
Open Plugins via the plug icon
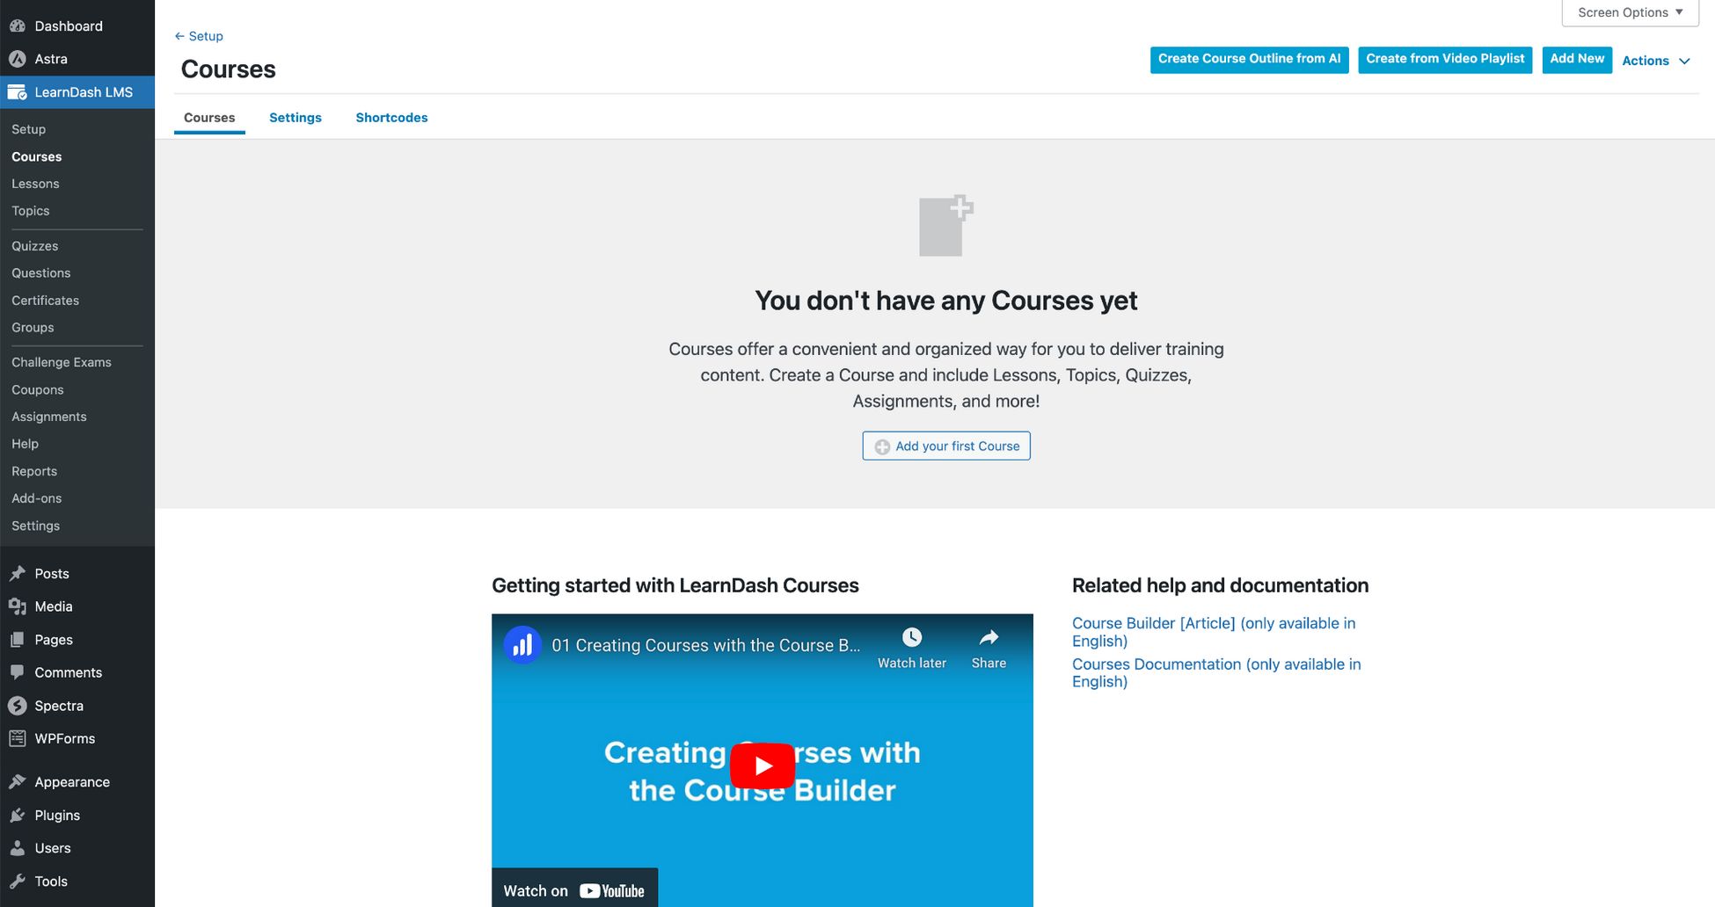(x=18, y=815)
